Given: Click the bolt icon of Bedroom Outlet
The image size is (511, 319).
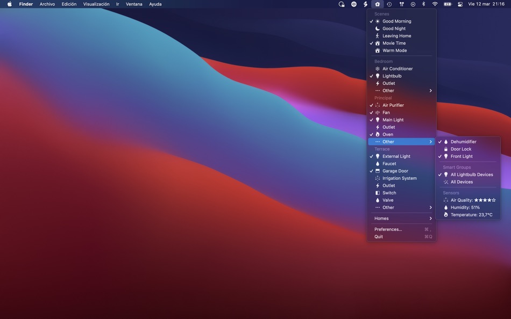Looking at the screenshot, I should (378, 83).
